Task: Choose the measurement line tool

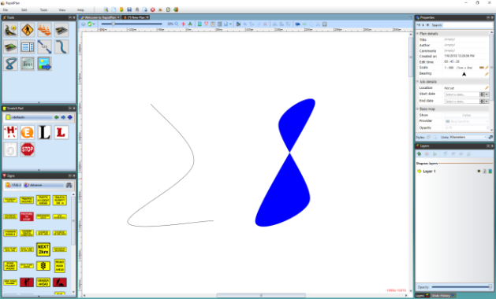Action: click(44, 47)
